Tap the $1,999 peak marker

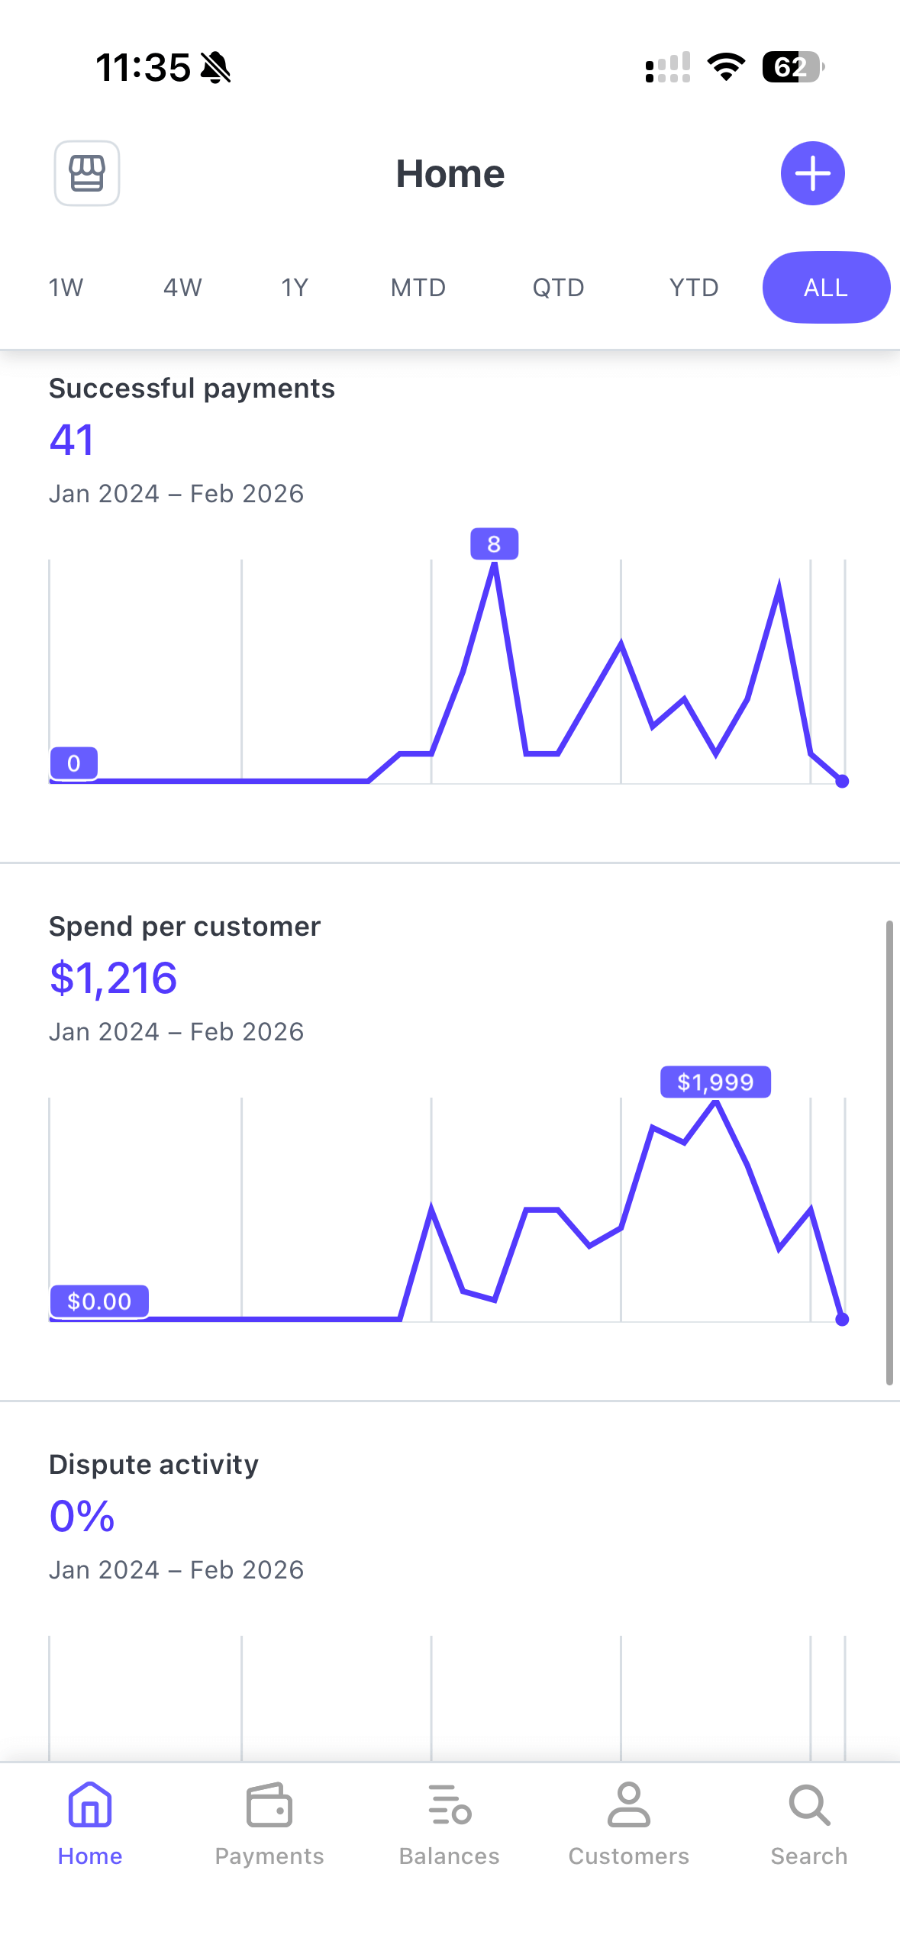pos(715,1082)
